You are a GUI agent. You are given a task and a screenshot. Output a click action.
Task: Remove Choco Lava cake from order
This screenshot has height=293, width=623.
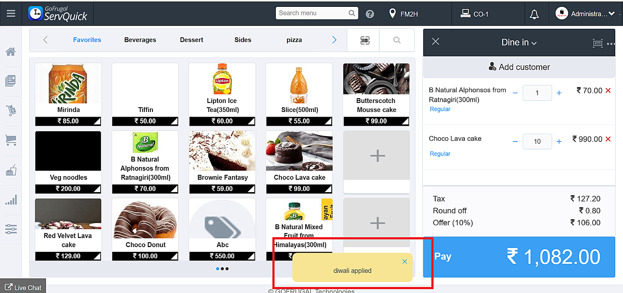pos(608,139)
